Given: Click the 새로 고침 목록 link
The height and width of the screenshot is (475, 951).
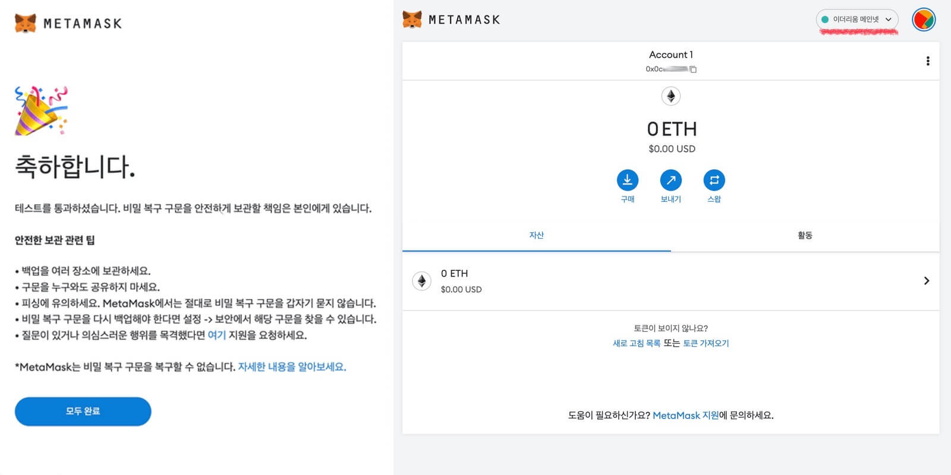Looking at the screenshot, I should click(637, 343).
